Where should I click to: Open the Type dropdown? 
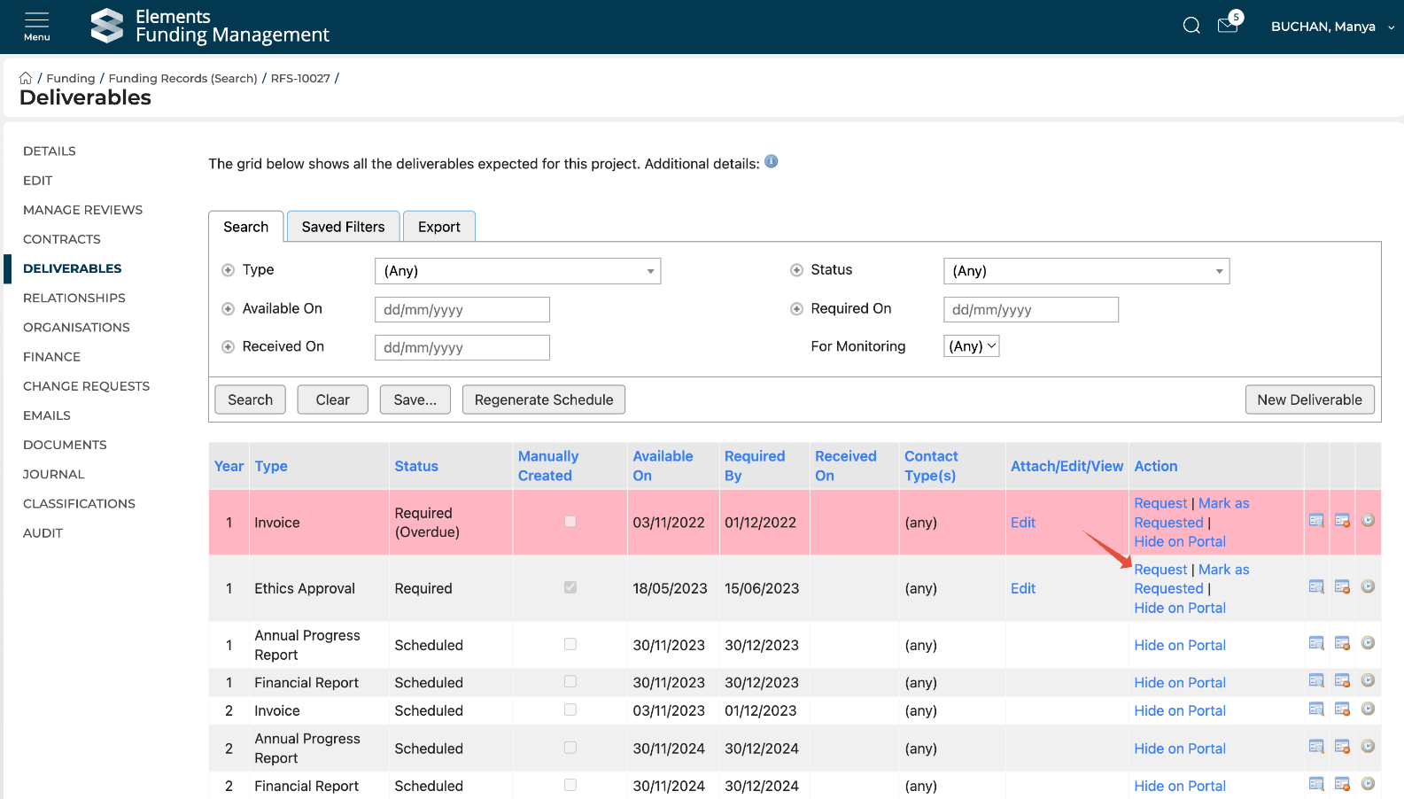point(517,271)
